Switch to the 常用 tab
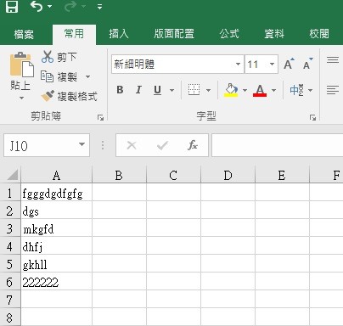The height and width of the screenshot is (326, 343). [74, 34]
